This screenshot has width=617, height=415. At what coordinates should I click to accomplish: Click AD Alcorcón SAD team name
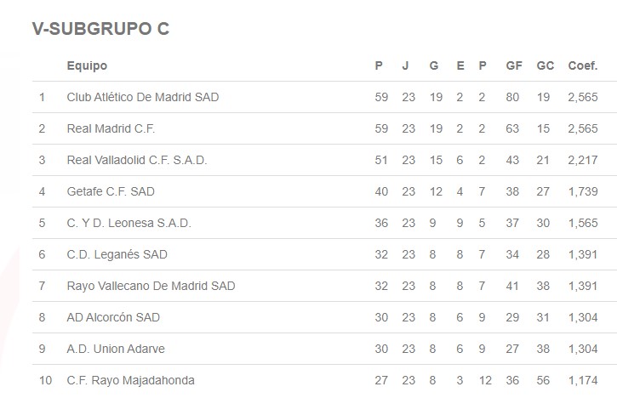[113, 317]
